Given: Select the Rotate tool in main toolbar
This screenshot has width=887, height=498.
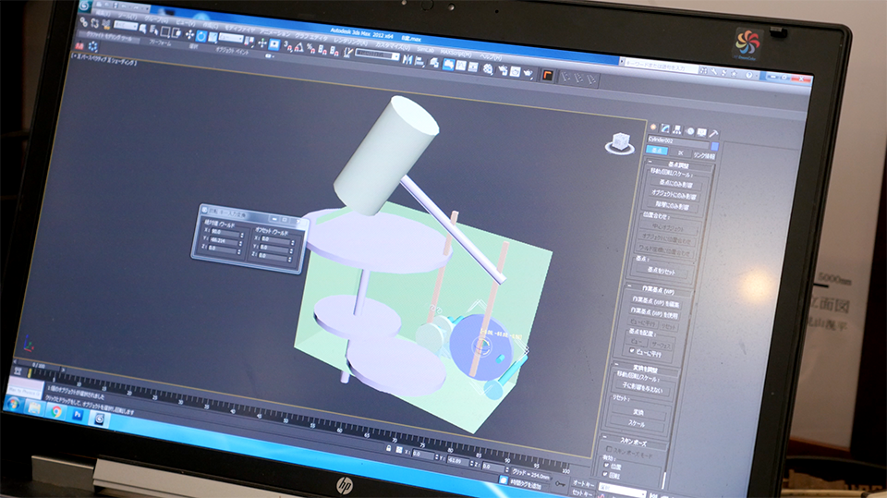Looking at the screenshot, I should [202, 36].
